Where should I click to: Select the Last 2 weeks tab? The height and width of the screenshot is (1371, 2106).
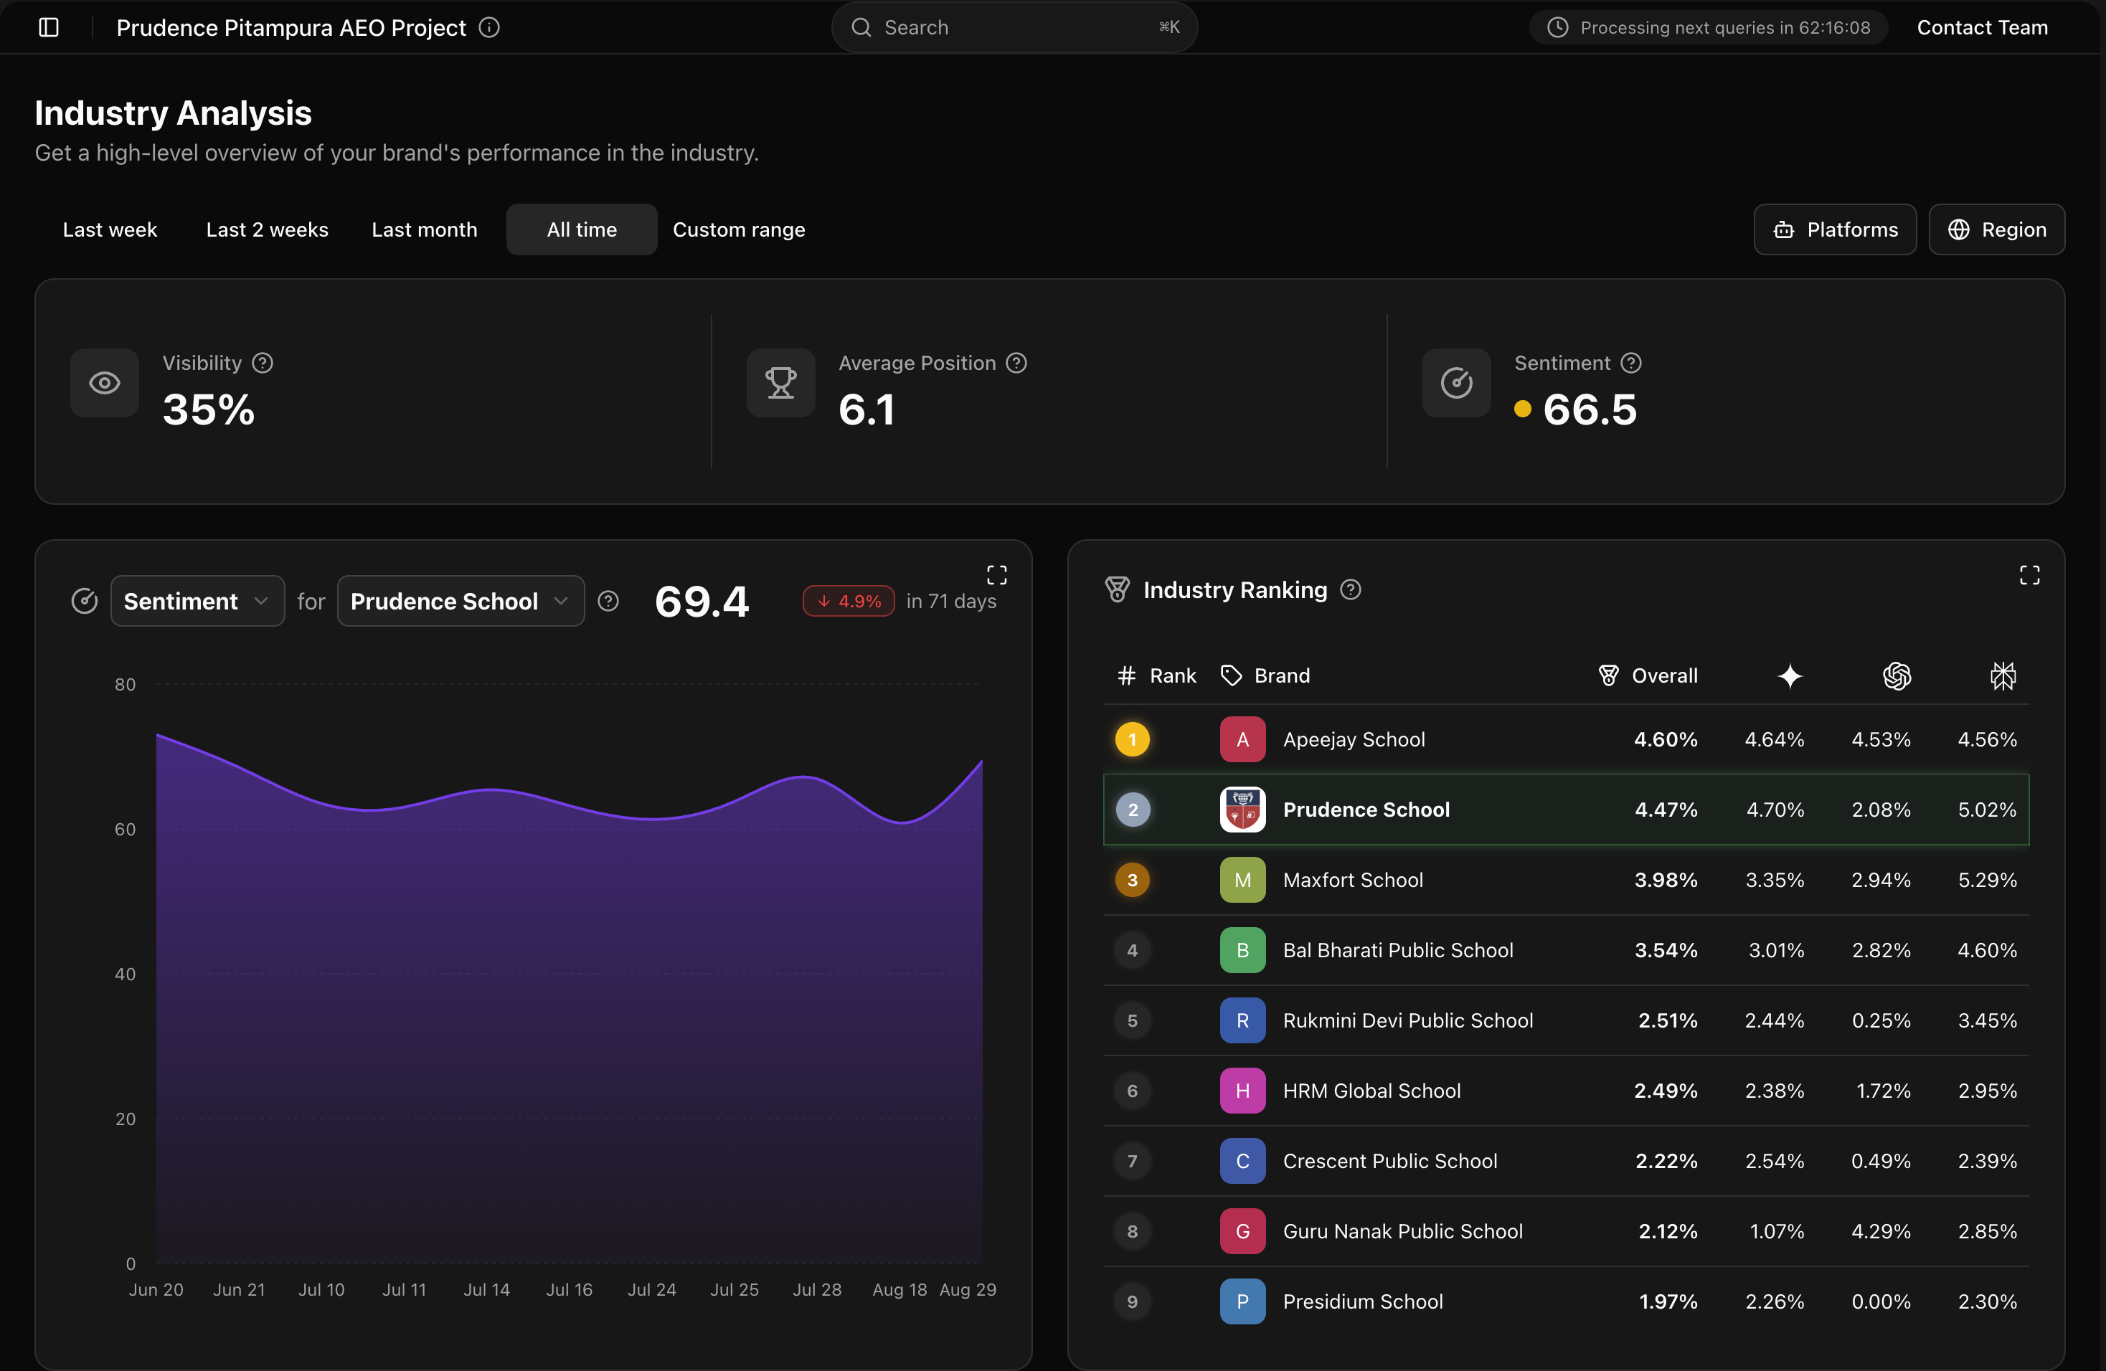click(x=268, y=230)
